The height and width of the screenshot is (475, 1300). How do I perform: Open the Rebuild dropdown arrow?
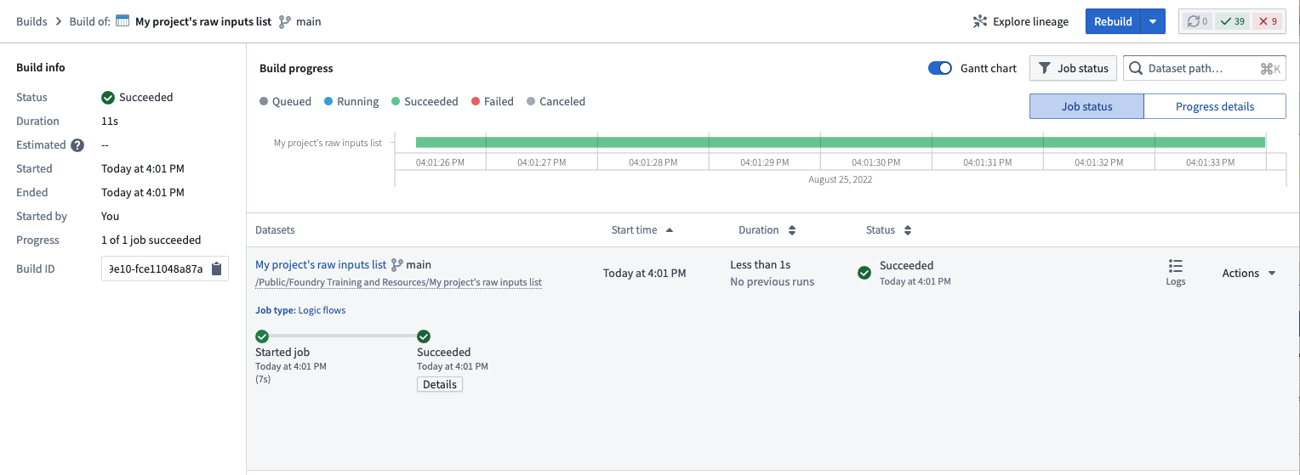(x=1153, y=21)
